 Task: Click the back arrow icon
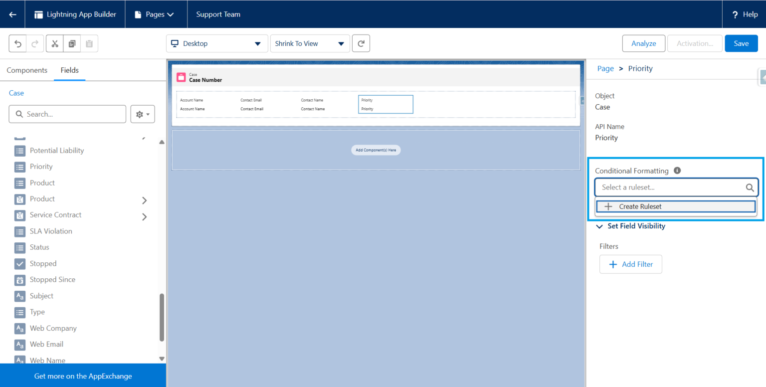(13, 14)
